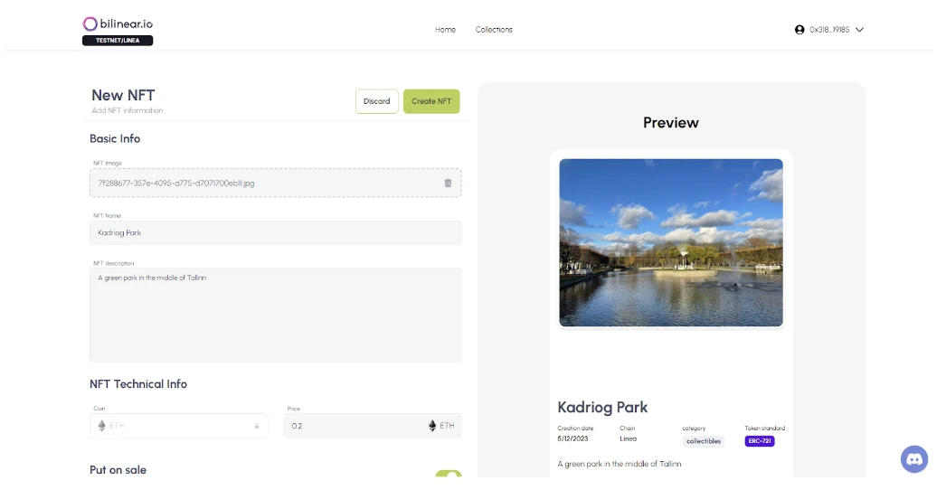This screenshot has width=946, height=490.
Task: Open the Collections menu item
Action: (494, 30)
